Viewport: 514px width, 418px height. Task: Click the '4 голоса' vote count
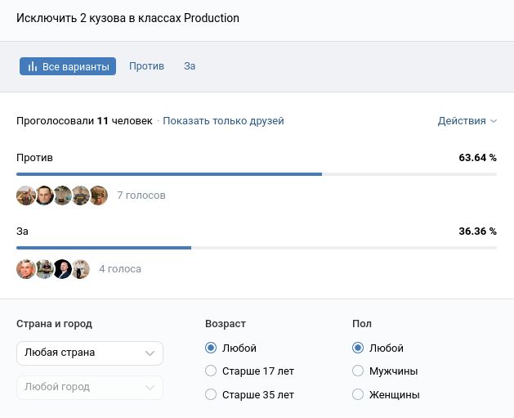point(120,269)
